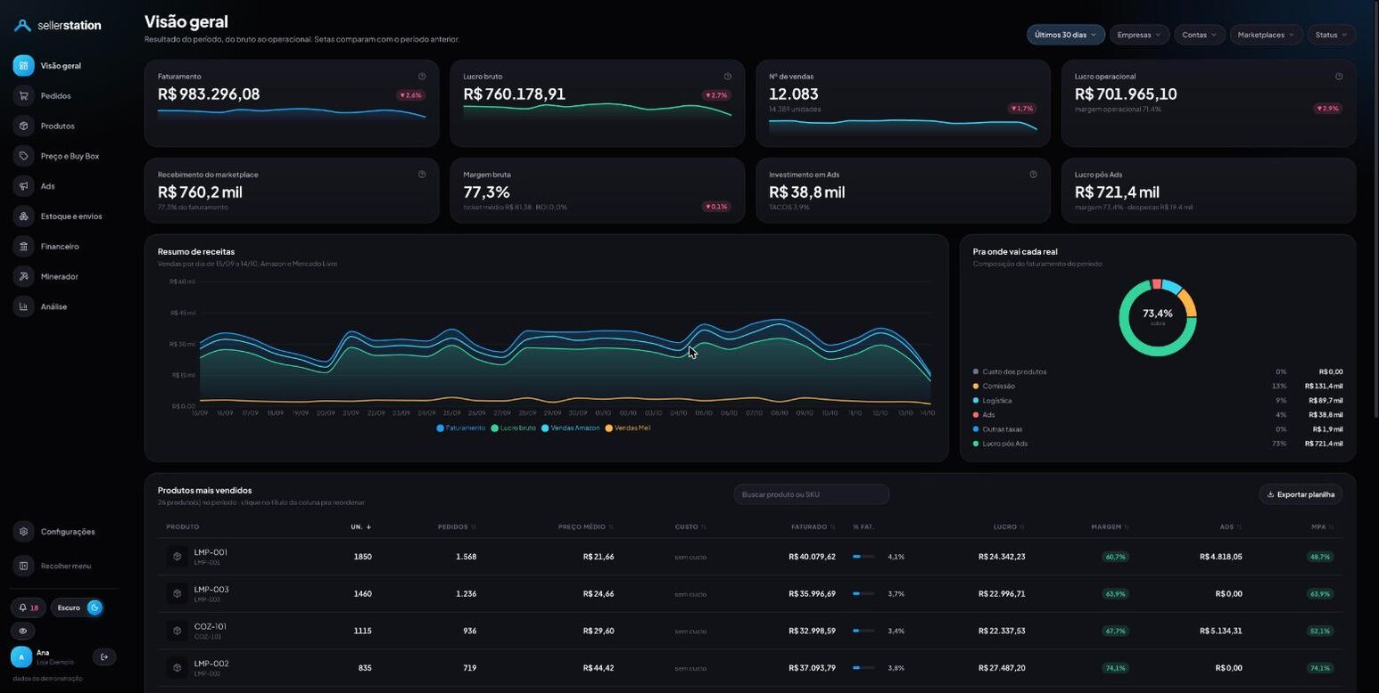
Task: Open the Ana Loja Demo profile
Action: coord(43,657)
